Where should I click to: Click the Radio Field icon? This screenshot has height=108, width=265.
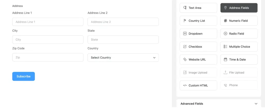[x=225, y=34]
